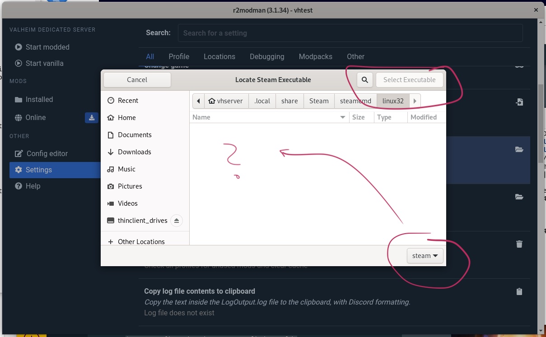Open Config editor via its pencil icon

18,153
